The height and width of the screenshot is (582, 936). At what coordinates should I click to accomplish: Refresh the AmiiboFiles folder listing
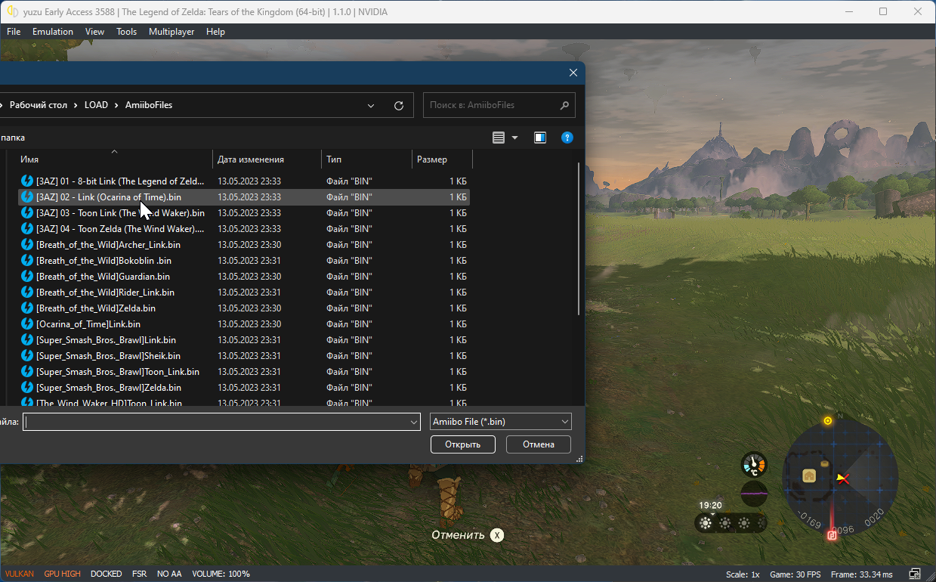tap(399, 106)
